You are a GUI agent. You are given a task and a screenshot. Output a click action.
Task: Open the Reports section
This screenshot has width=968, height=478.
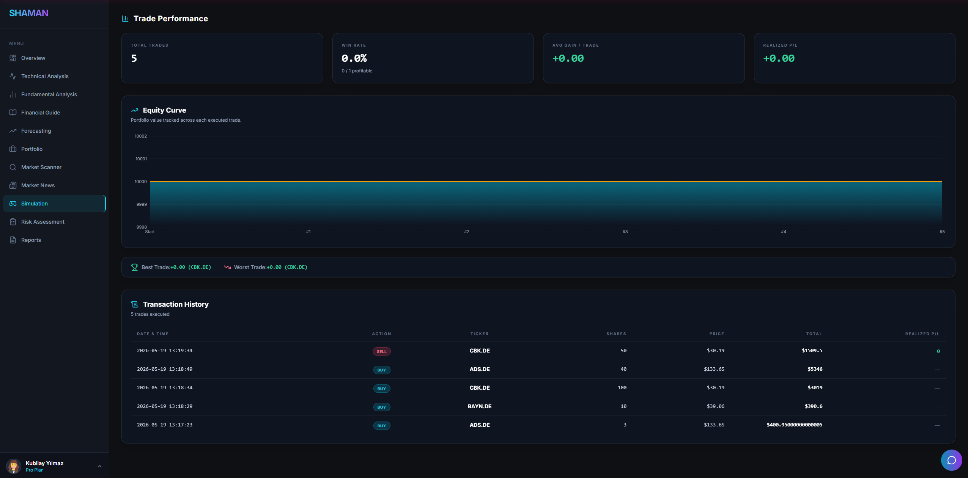pyautogui.click(x=54, y=240)
